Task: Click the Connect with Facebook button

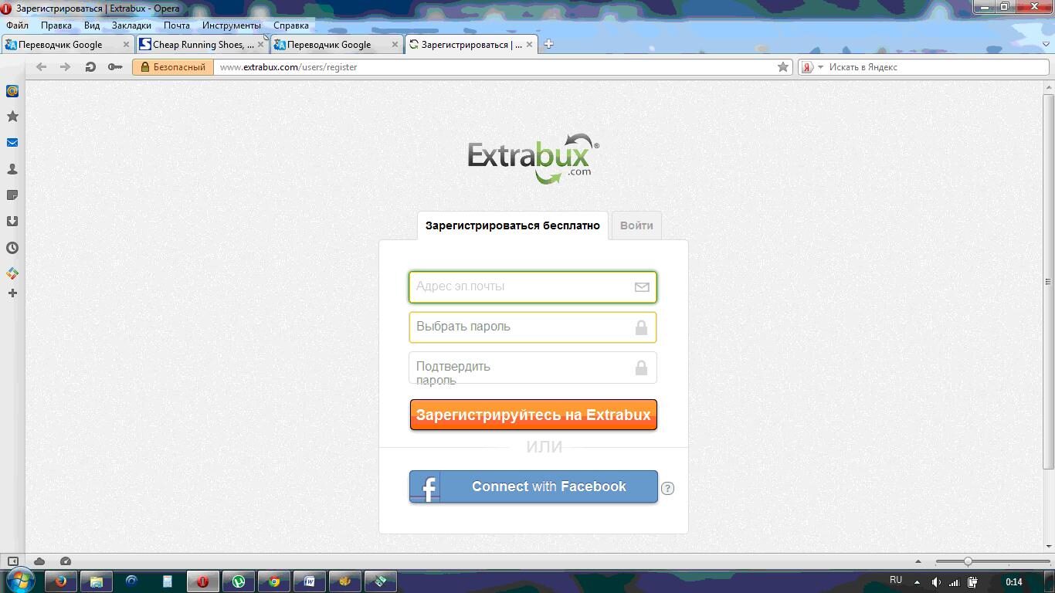Action: point(532,486)
